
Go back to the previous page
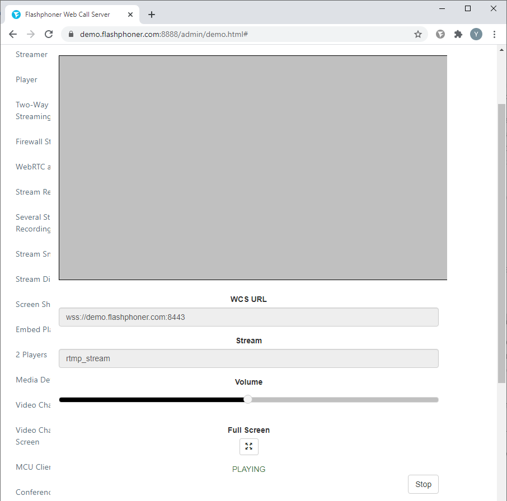pos(13,34)
